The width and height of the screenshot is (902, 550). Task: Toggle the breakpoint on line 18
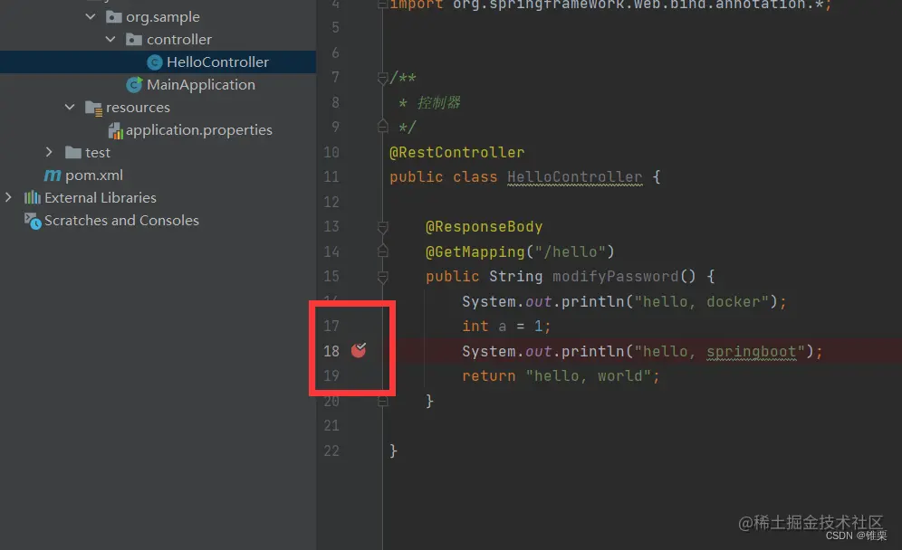click(x=359, y=350)
